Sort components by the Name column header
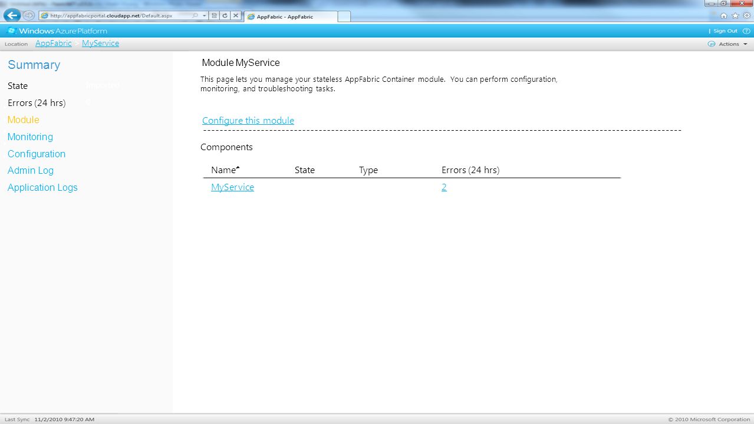The height and width of the screenshot is (424, 754). coord(225,170)
